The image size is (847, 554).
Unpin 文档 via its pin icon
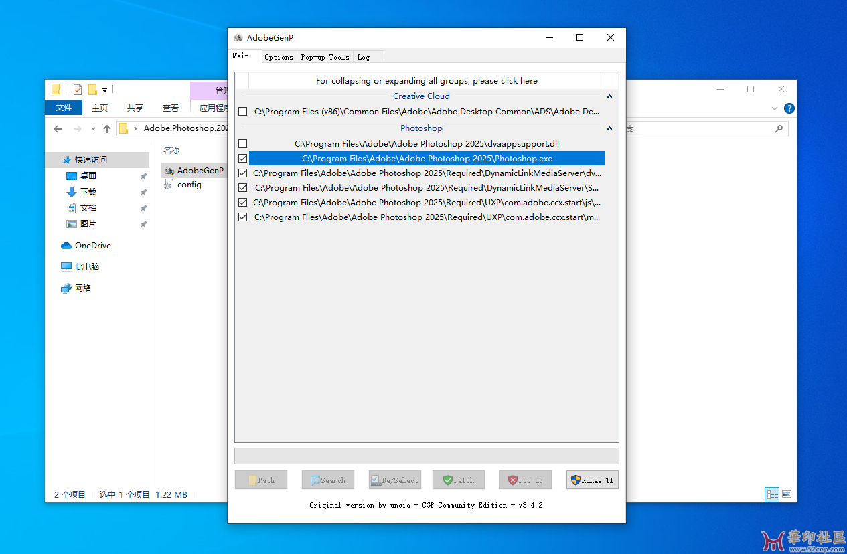[143, 208]
